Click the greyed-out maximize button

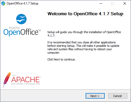click(x=113, y=3)
